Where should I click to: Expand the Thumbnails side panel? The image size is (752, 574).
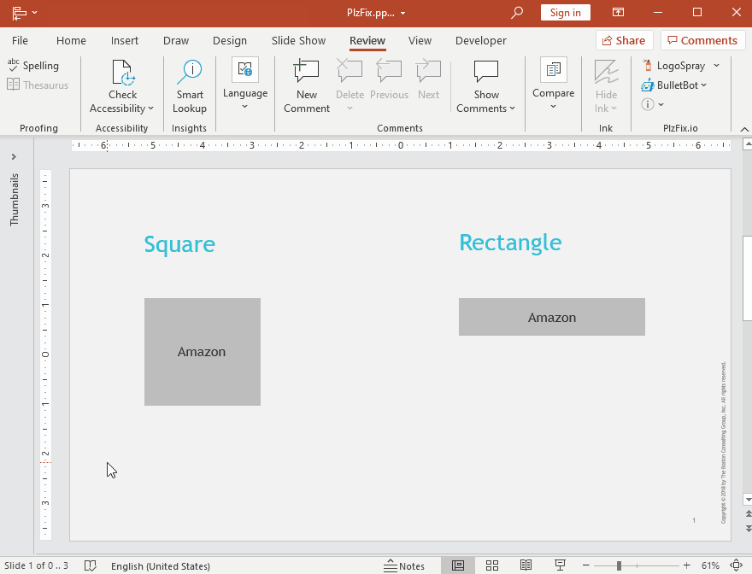coord(14,157)
